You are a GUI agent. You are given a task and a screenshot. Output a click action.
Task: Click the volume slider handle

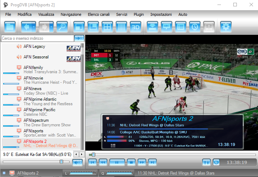(x=61, y=162)
